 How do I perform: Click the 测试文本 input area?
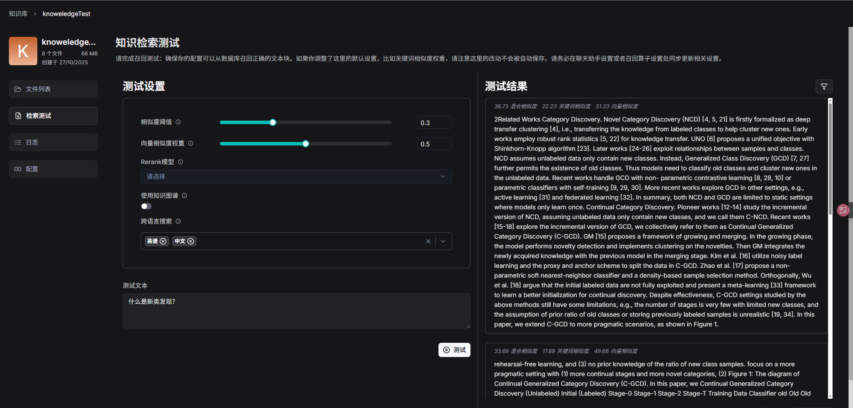click(296, 311)
